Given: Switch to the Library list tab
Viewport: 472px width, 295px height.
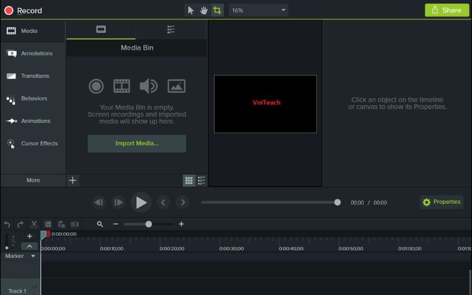Looking at the screenshot, I should click(x=171, y=29).
